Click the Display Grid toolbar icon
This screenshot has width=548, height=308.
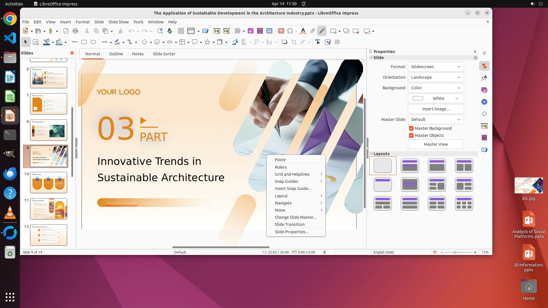pyautogui.click(x=181, y=31)
